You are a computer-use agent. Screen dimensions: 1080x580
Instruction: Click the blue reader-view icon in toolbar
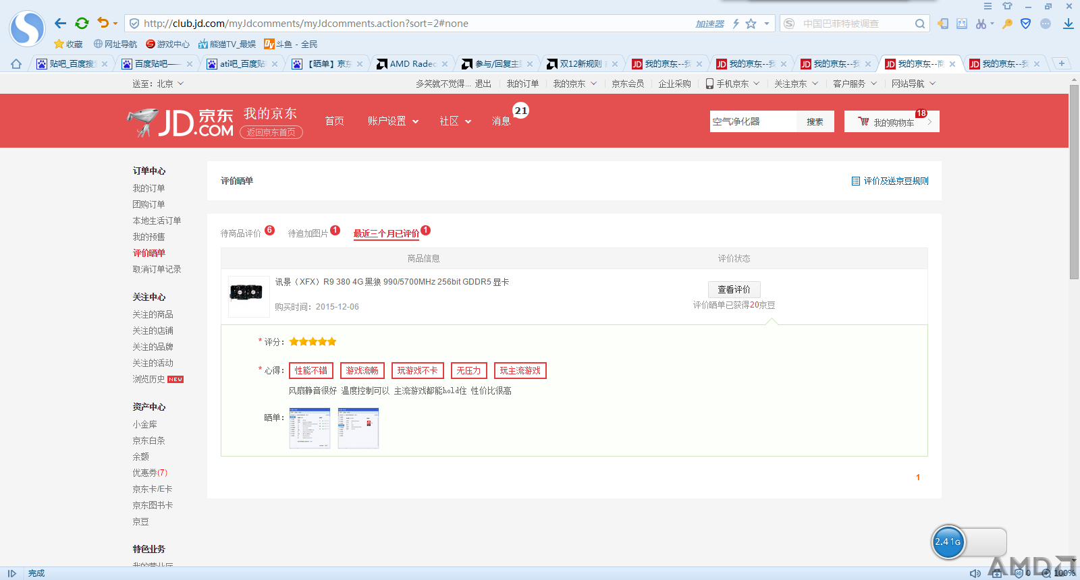[962, 24]
